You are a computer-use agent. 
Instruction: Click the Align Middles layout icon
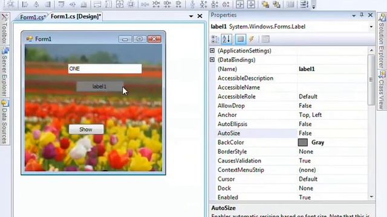tap(73, 4)
